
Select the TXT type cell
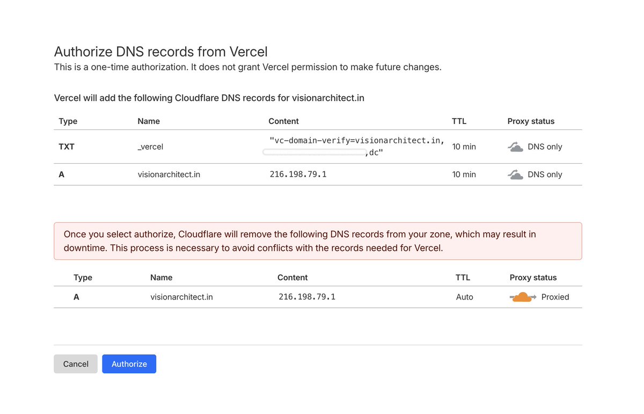tap(67, 147)
